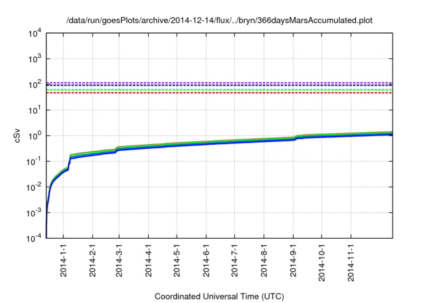Click the 2014-4-1 date label
The width and height of the screenshot is (433, 303).
(148, 260)
